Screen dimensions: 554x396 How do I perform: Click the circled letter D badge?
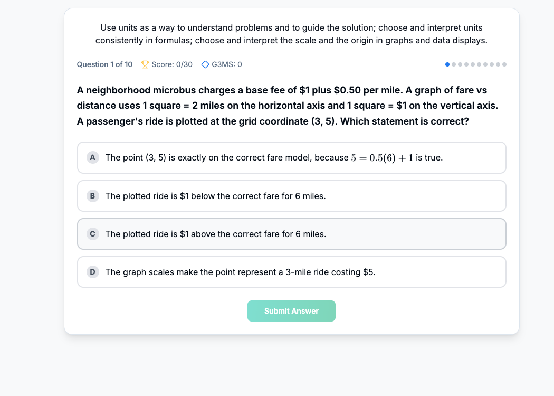pyautogui.click(x=93, y=272)
